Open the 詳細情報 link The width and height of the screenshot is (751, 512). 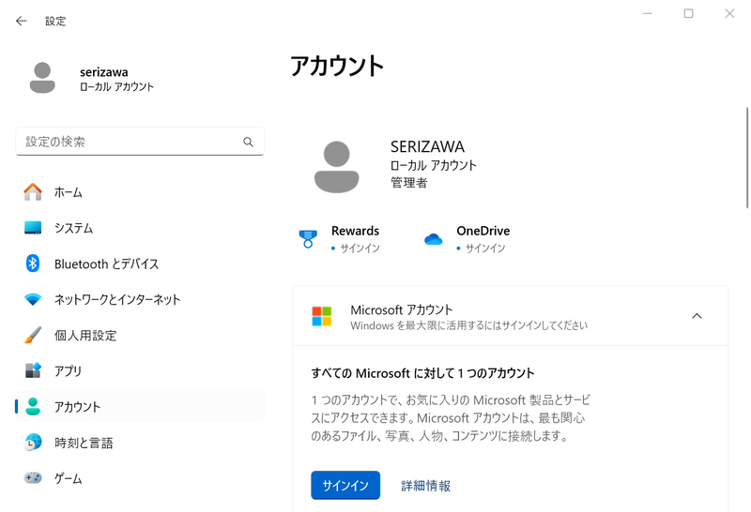coord(426,486)
